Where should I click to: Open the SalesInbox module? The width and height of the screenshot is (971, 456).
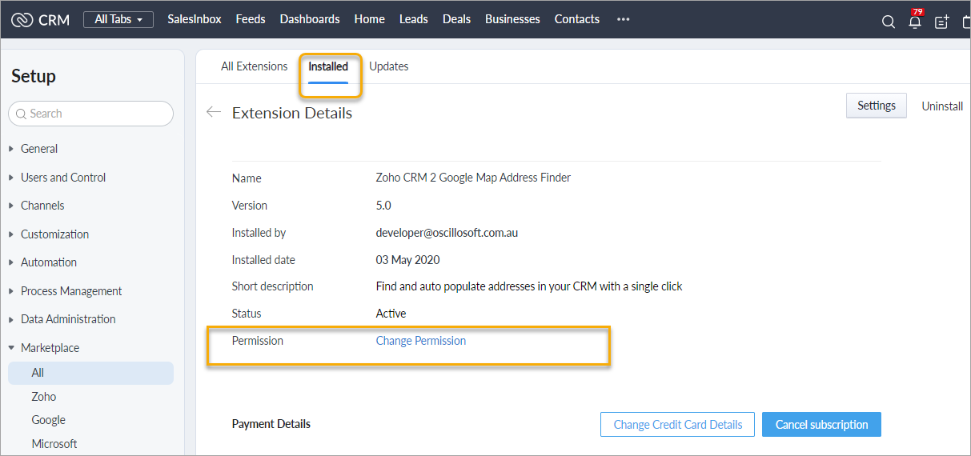[195, 19]
